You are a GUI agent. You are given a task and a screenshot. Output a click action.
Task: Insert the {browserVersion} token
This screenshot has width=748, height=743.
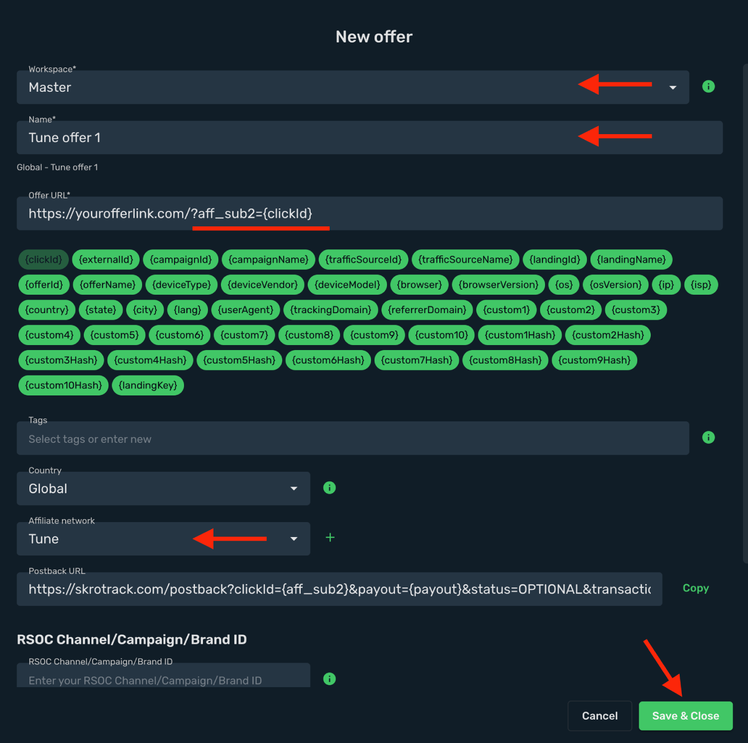(x=498, y=285)
